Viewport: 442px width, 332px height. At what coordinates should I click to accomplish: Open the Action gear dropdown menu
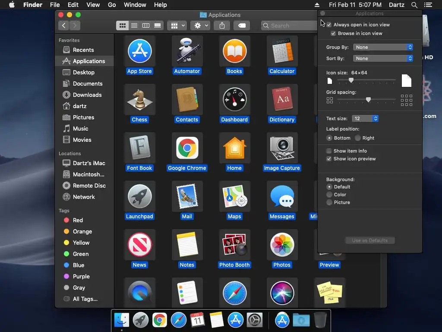(x=200, y=26)
